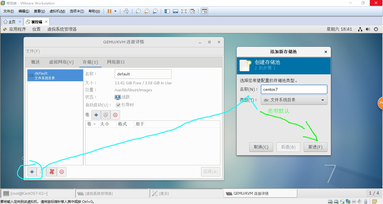Refresh the volume list
Image resolution: width=383 pixels, height=204 pixels.
105,115
